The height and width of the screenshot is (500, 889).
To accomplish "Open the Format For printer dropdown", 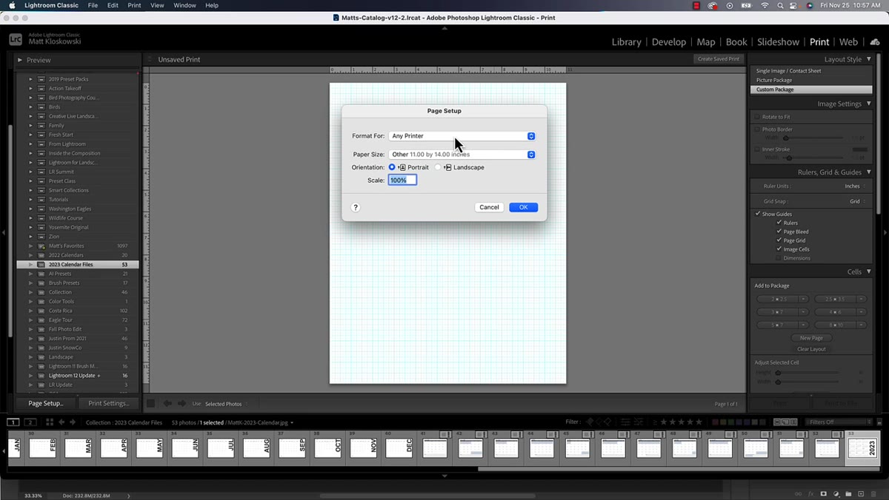I will (462, 136).
